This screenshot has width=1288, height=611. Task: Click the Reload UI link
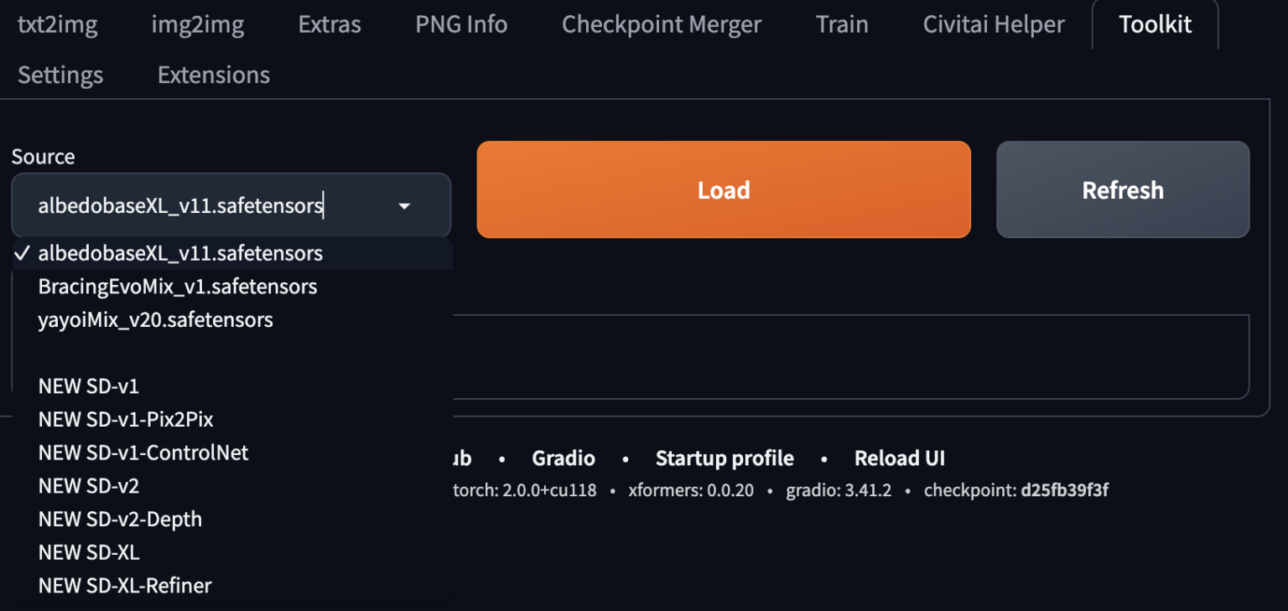(x=899, y=458)
